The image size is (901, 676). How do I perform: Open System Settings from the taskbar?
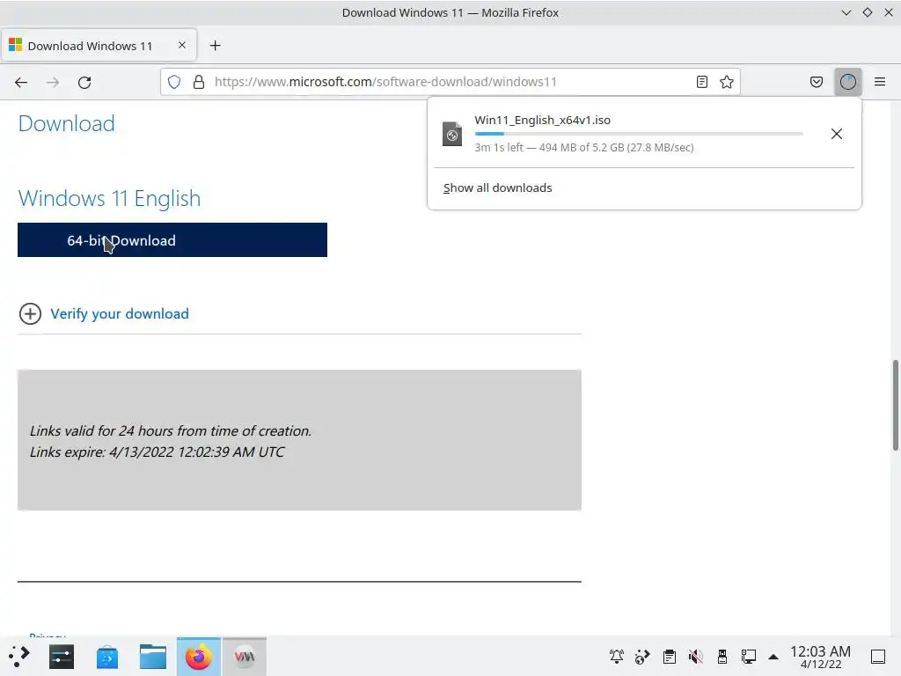pyautogui.click(x=62, y=657)
